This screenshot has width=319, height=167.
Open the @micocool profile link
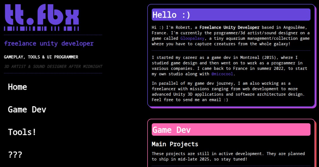[x=223, y=74]
